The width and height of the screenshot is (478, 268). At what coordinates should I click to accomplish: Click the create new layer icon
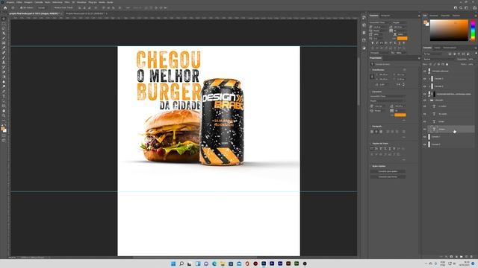(466, 257)
